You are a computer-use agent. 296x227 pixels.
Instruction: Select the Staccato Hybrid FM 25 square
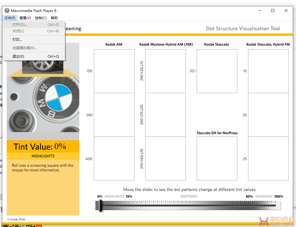click(x=268, y=159)
